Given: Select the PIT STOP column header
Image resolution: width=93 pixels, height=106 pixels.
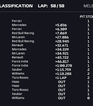Looking at the screenshot, I should [x=86, y=17].
